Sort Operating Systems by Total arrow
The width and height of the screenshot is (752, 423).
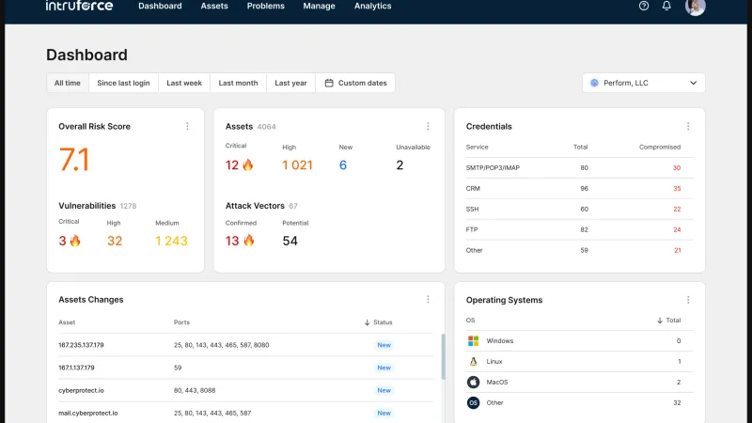[660, 321]
